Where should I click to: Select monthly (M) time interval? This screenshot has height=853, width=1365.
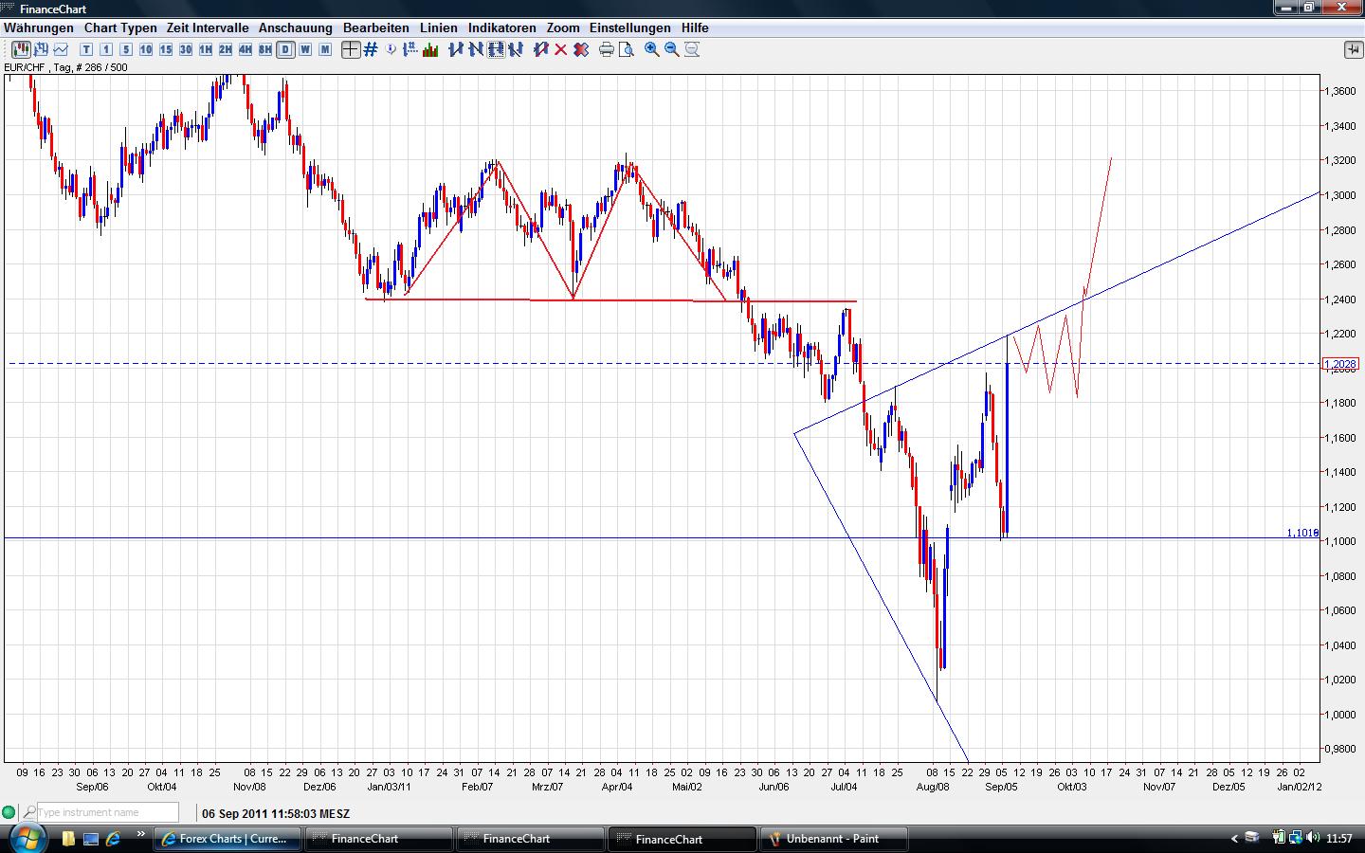point(325,49)
